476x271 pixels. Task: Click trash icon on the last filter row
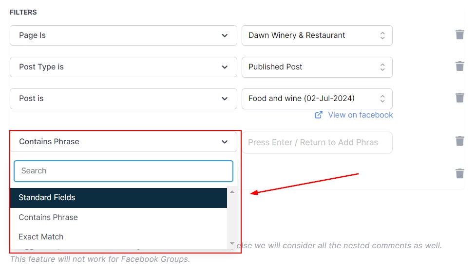click(x=459, y=173)
